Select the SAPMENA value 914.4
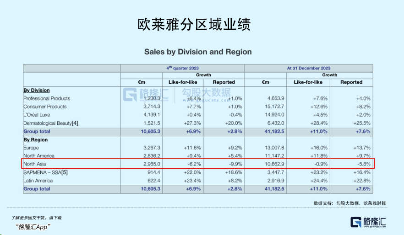The width and height of the screenshot is (404, 235). (154, 172)
